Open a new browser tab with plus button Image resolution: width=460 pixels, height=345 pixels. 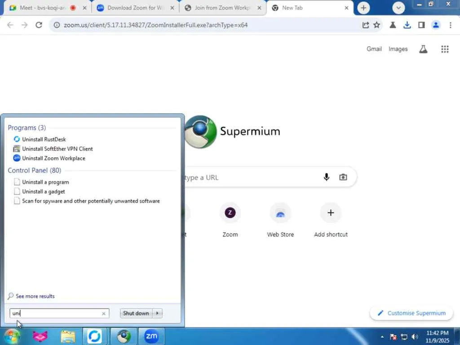363,8
